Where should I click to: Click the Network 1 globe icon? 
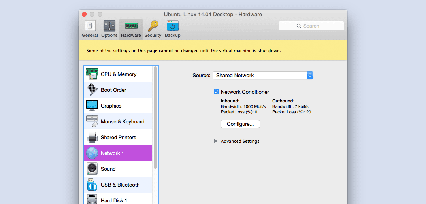click(92, 153)
